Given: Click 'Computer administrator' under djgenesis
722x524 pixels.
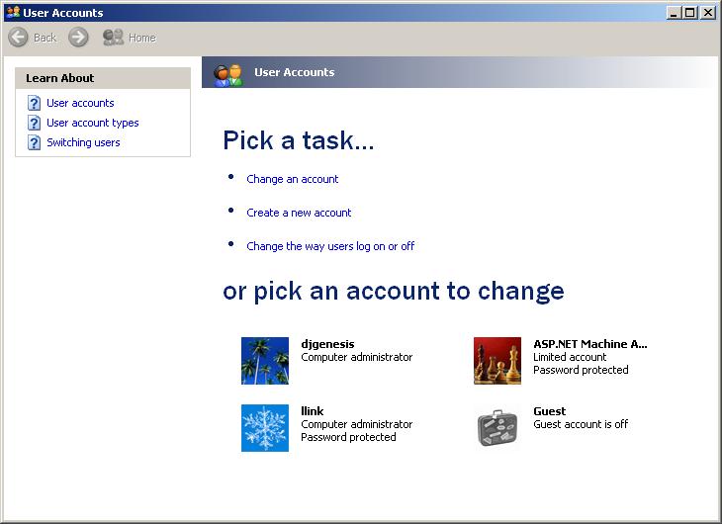Looking at the screenshot, I should 356,357.
